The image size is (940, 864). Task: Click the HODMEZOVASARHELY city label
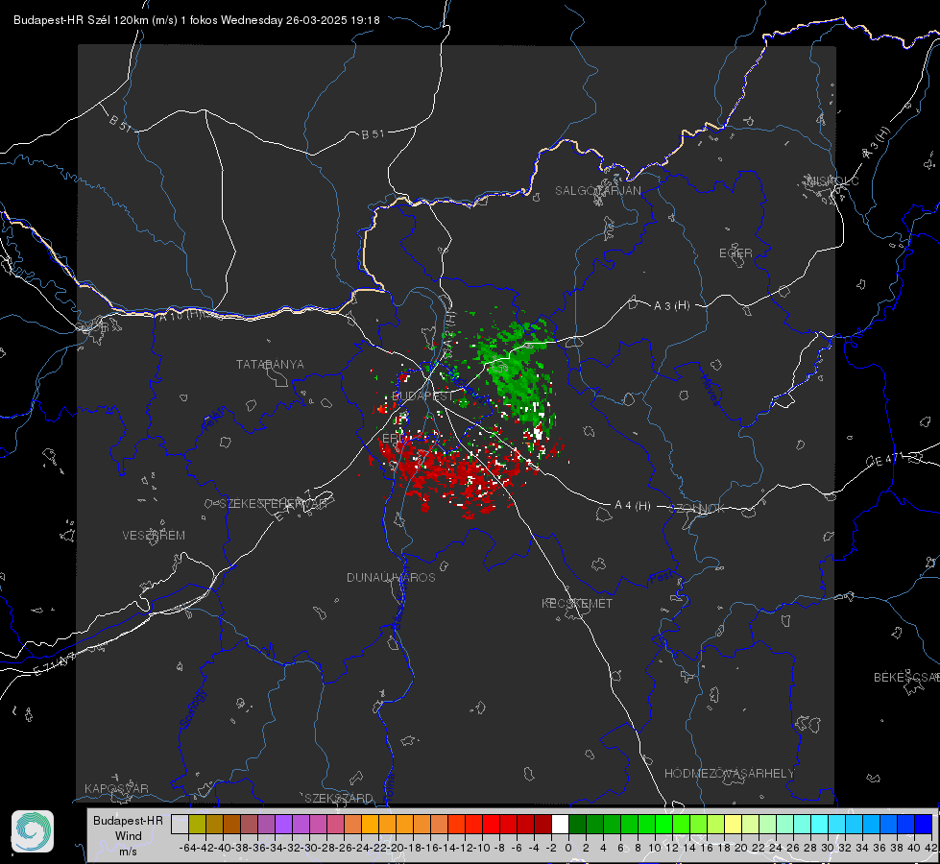729,774
